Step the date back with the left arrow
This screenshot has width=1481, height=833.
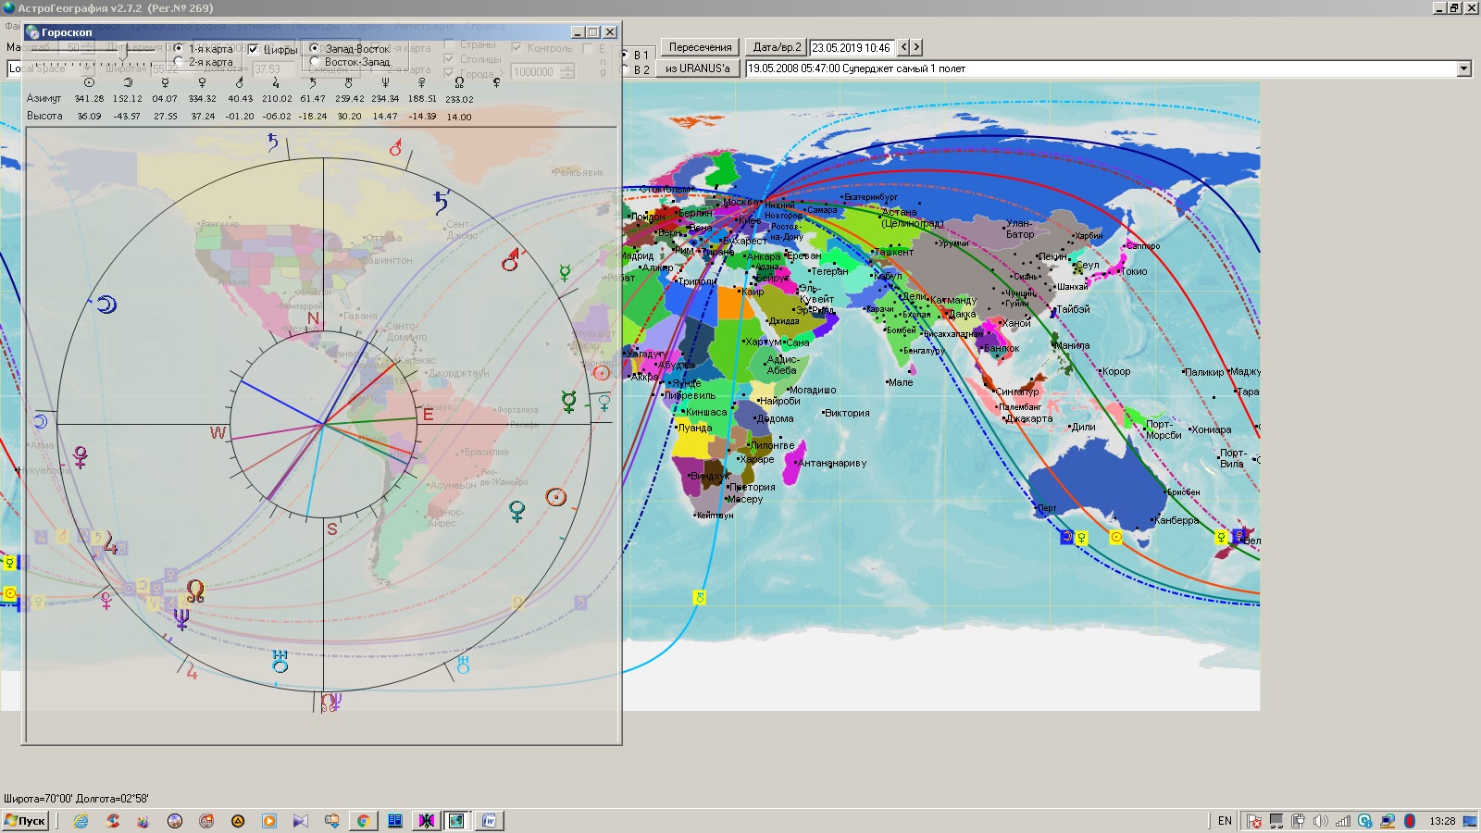click(904, 47)
